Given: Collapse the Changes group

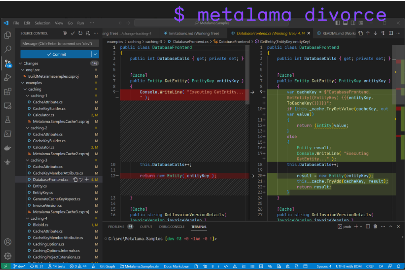Looking at the screenshot, I should pos(21,63).
